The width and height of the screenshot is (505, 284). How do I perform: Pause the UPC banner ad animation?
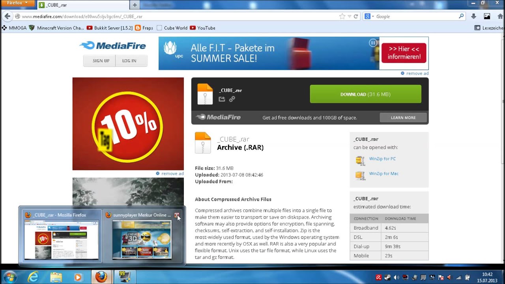[373, 43]
